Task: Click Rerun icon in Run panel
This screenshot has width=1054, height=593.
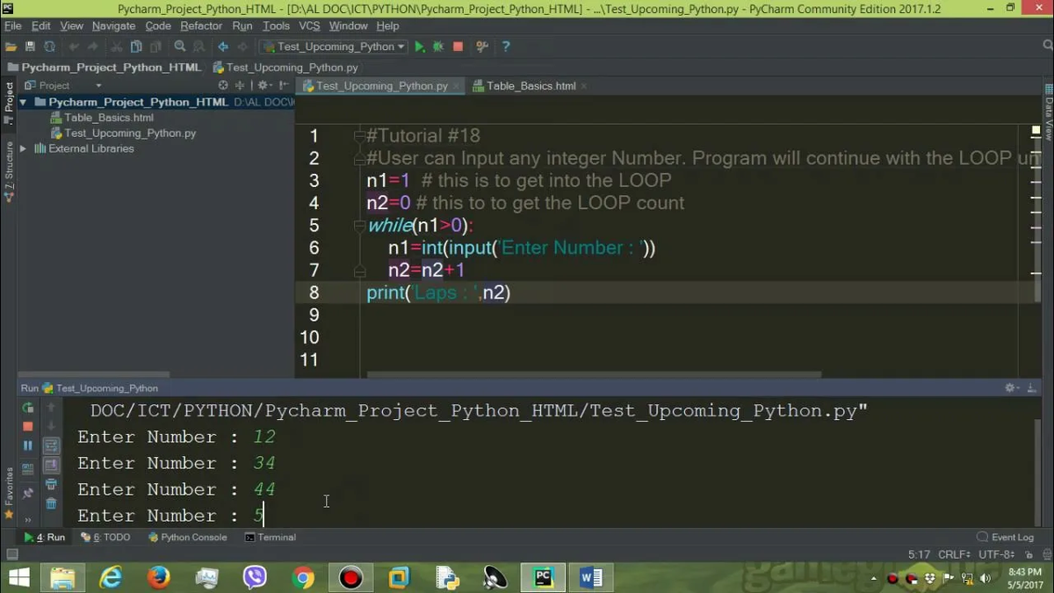Action: [28, 408]
